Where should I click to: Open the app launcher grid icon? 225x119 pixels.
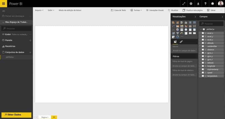point(3,4)
